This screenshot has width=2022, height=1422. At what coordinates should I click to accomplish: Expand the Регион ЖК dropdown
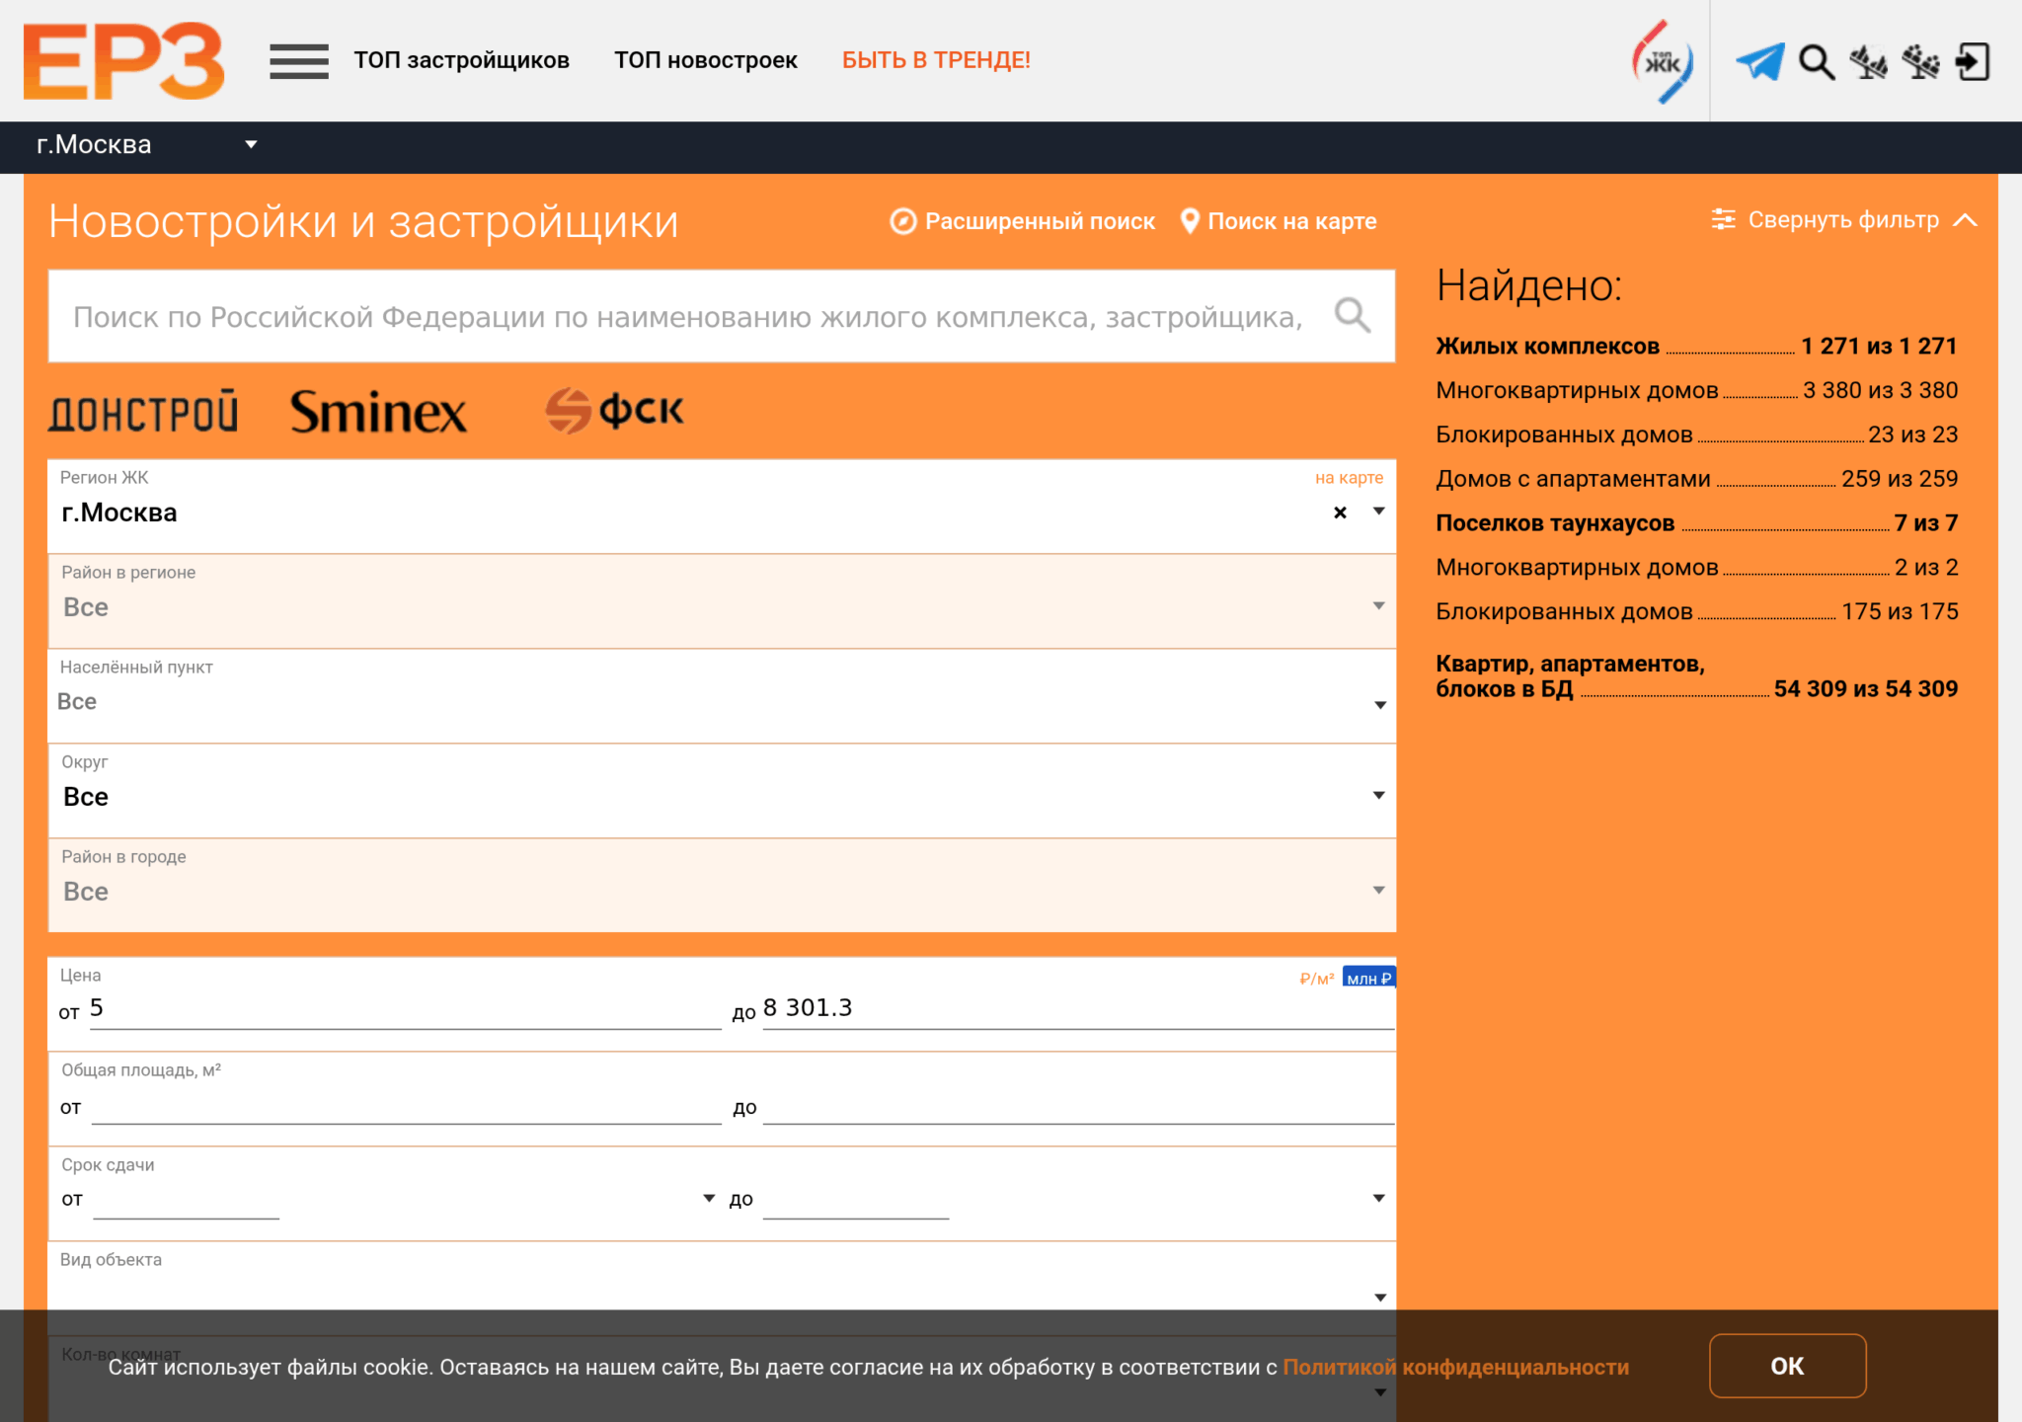[1379, 512]
